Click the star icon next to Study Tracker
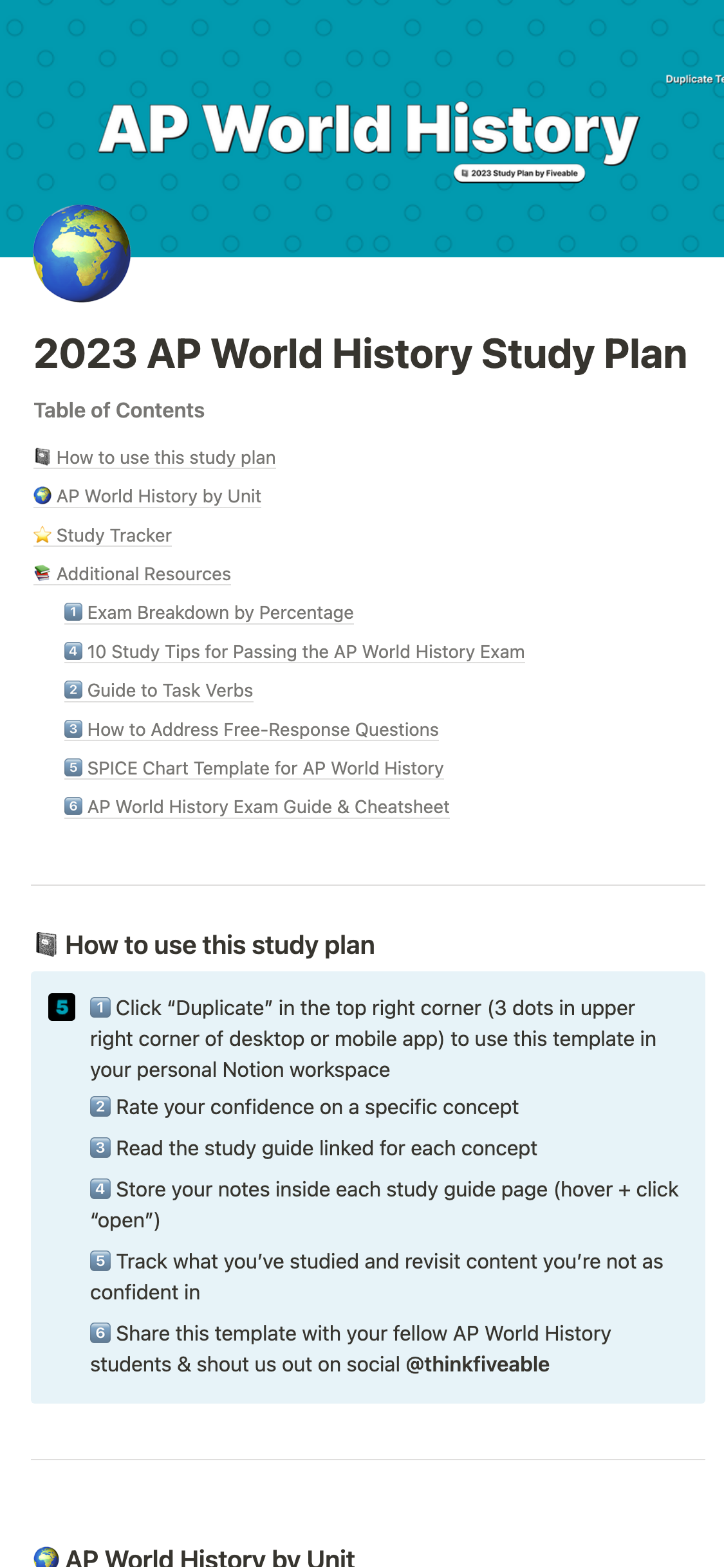This screenshot has width=724, height=1567. click(x=42, y=535)
